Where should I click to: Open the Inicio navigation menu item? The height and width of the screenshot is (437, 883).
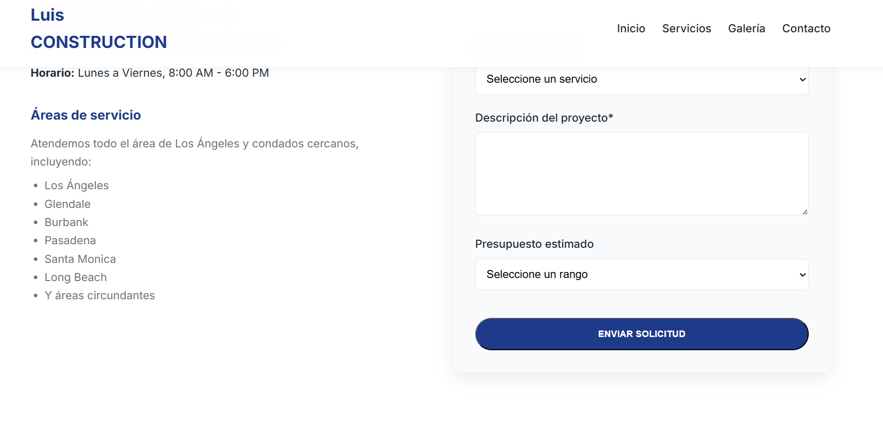coord(630,29)
